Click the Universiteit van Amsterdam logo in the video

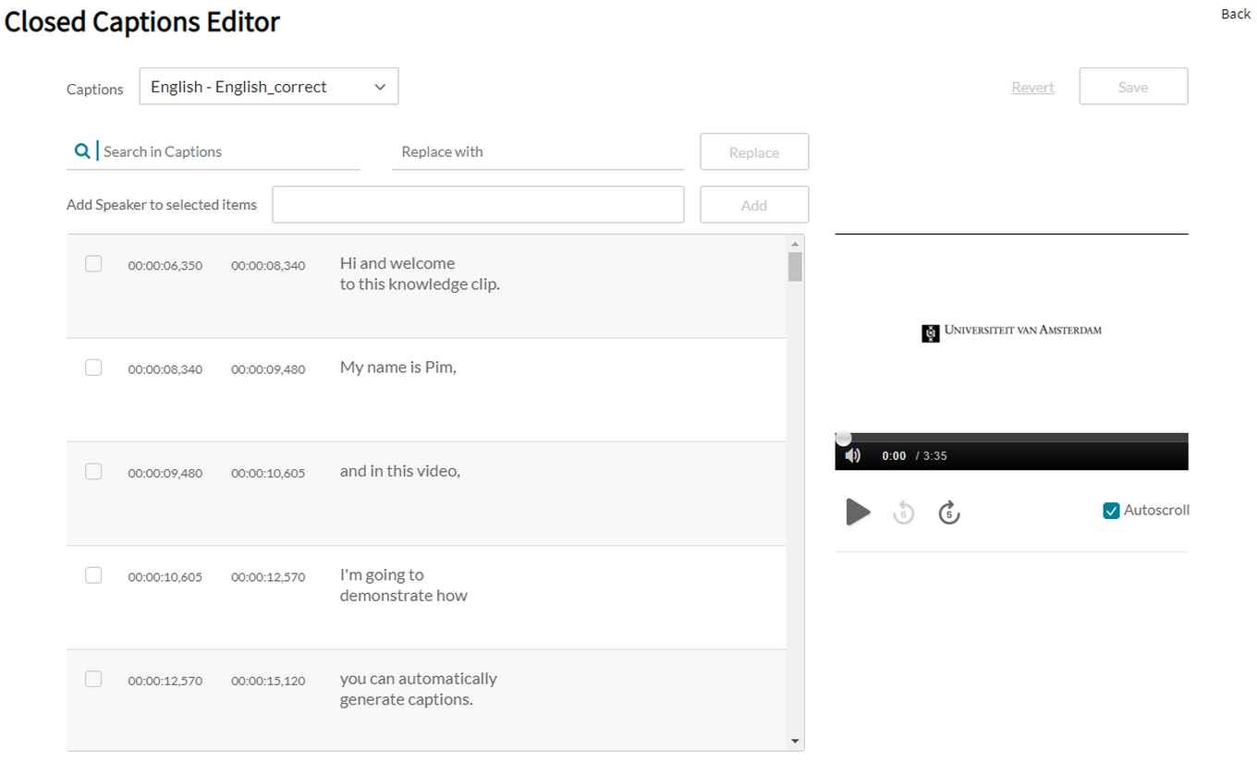(1011, 331)
